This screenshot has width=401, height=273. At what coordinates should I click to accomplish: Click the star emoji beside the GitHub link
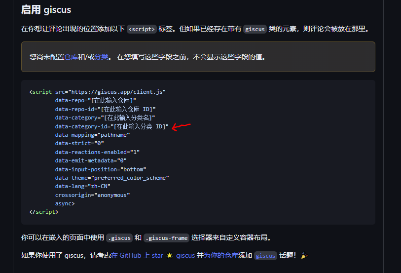[170, 256]
